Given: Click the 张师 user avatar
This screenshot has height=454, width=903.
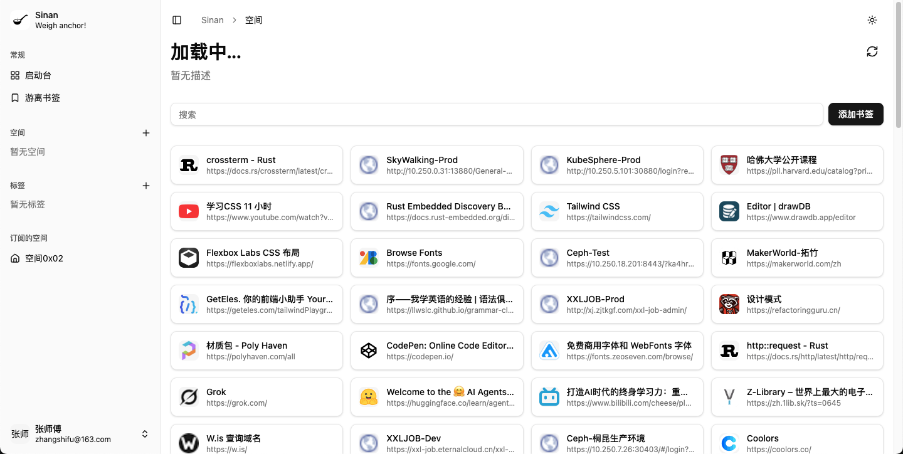Looking at the screenshot, I should click(x=20, y=434).
